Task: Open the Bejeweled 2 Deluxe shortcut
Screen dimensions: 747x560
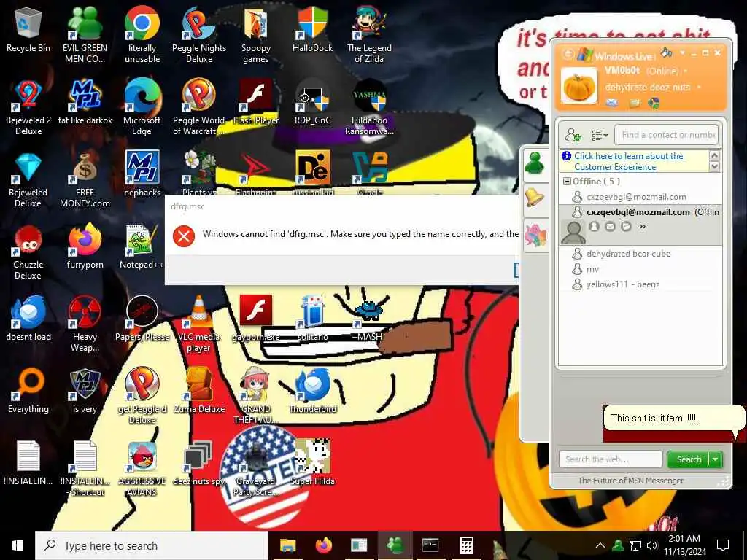Action: point(28,108)
